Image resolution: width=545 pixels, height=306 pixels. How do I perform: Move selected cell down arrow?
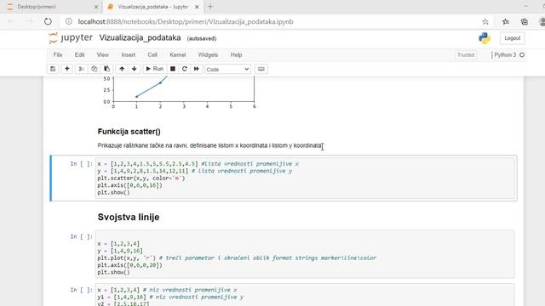tap(135, 69)
